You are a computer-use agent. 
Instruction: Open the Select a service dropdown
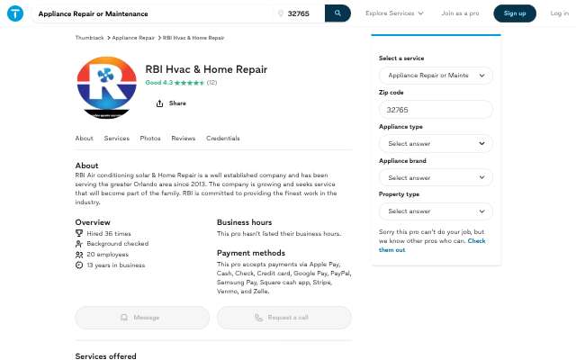[x=436, y=76]
